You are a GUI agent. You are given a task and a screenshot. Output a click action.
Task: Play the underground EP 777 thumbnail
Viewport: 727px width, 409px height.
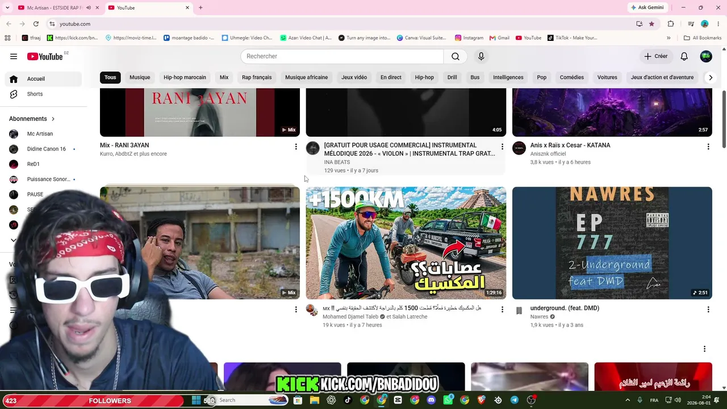[612, 243]
